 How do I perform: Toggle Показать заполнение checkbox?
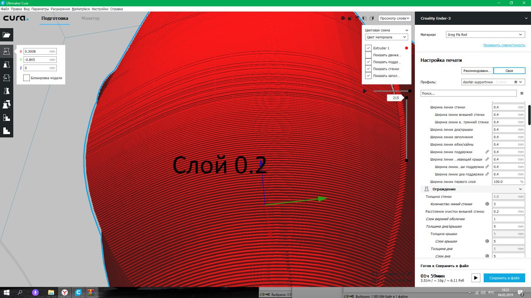368,76
